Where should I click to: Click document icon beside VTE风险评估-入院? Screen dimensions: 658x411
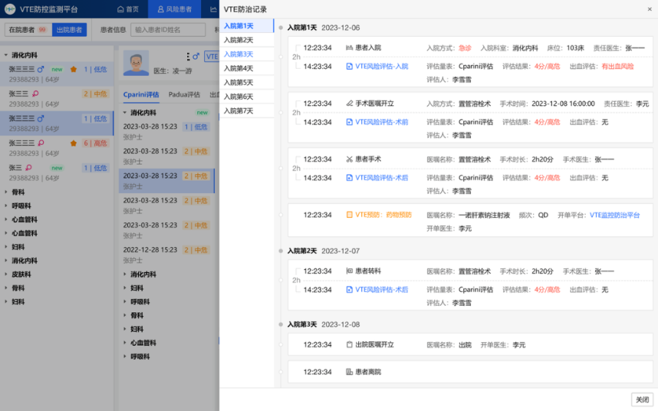pyautogui.click(x=349, y=67)
